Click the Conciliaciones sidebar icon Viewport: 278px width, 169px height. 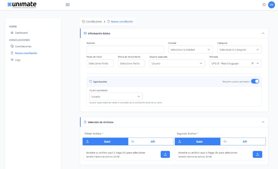coord(12,46)
